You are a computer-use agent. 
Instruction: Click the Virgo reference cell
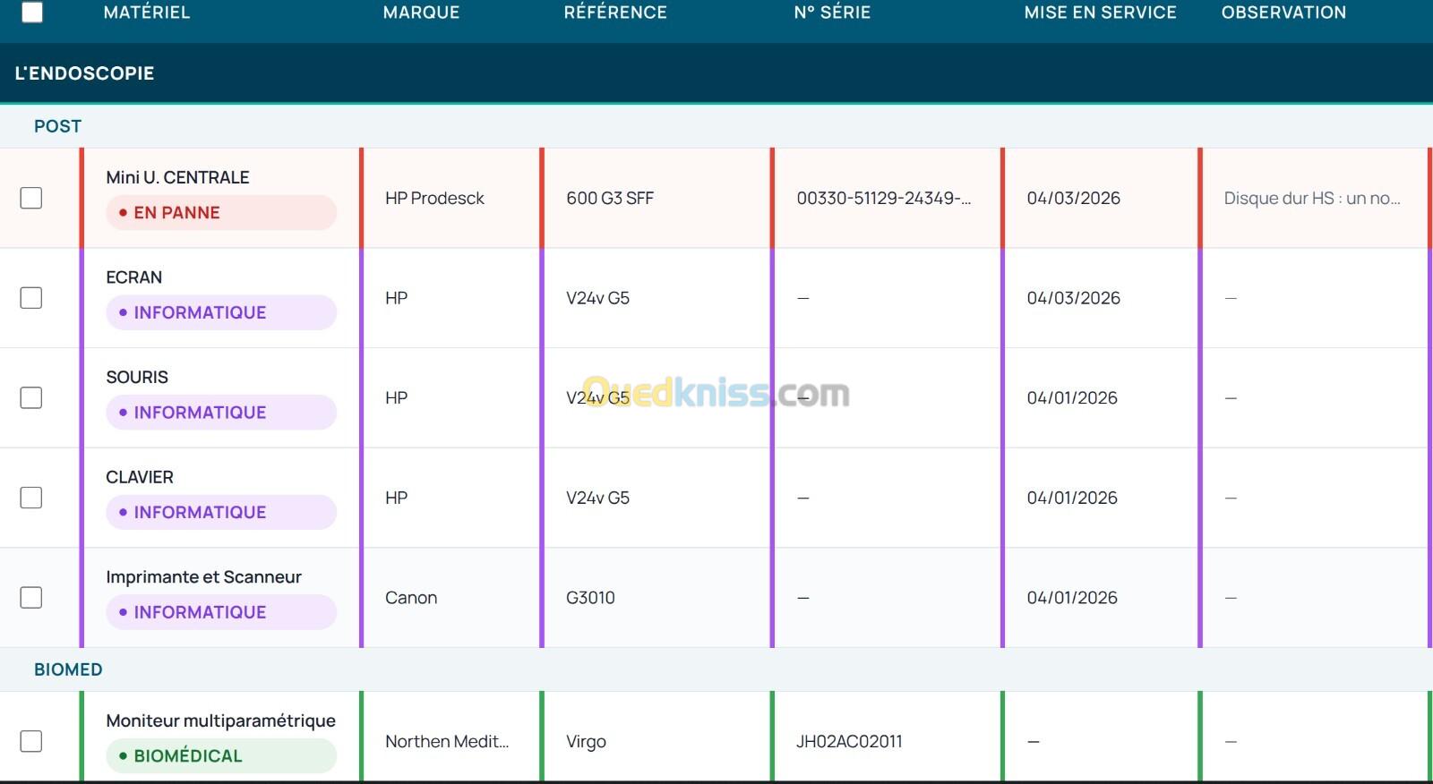(x=586, y=741)
